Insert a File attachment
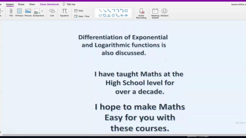This screenshot has width=246, height=138. click(x=11, y=13)
